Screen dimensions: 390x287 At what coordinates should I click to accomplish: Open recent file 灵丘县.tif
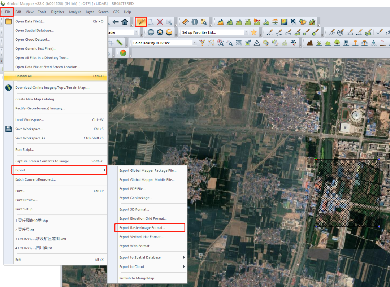point(26,230)
